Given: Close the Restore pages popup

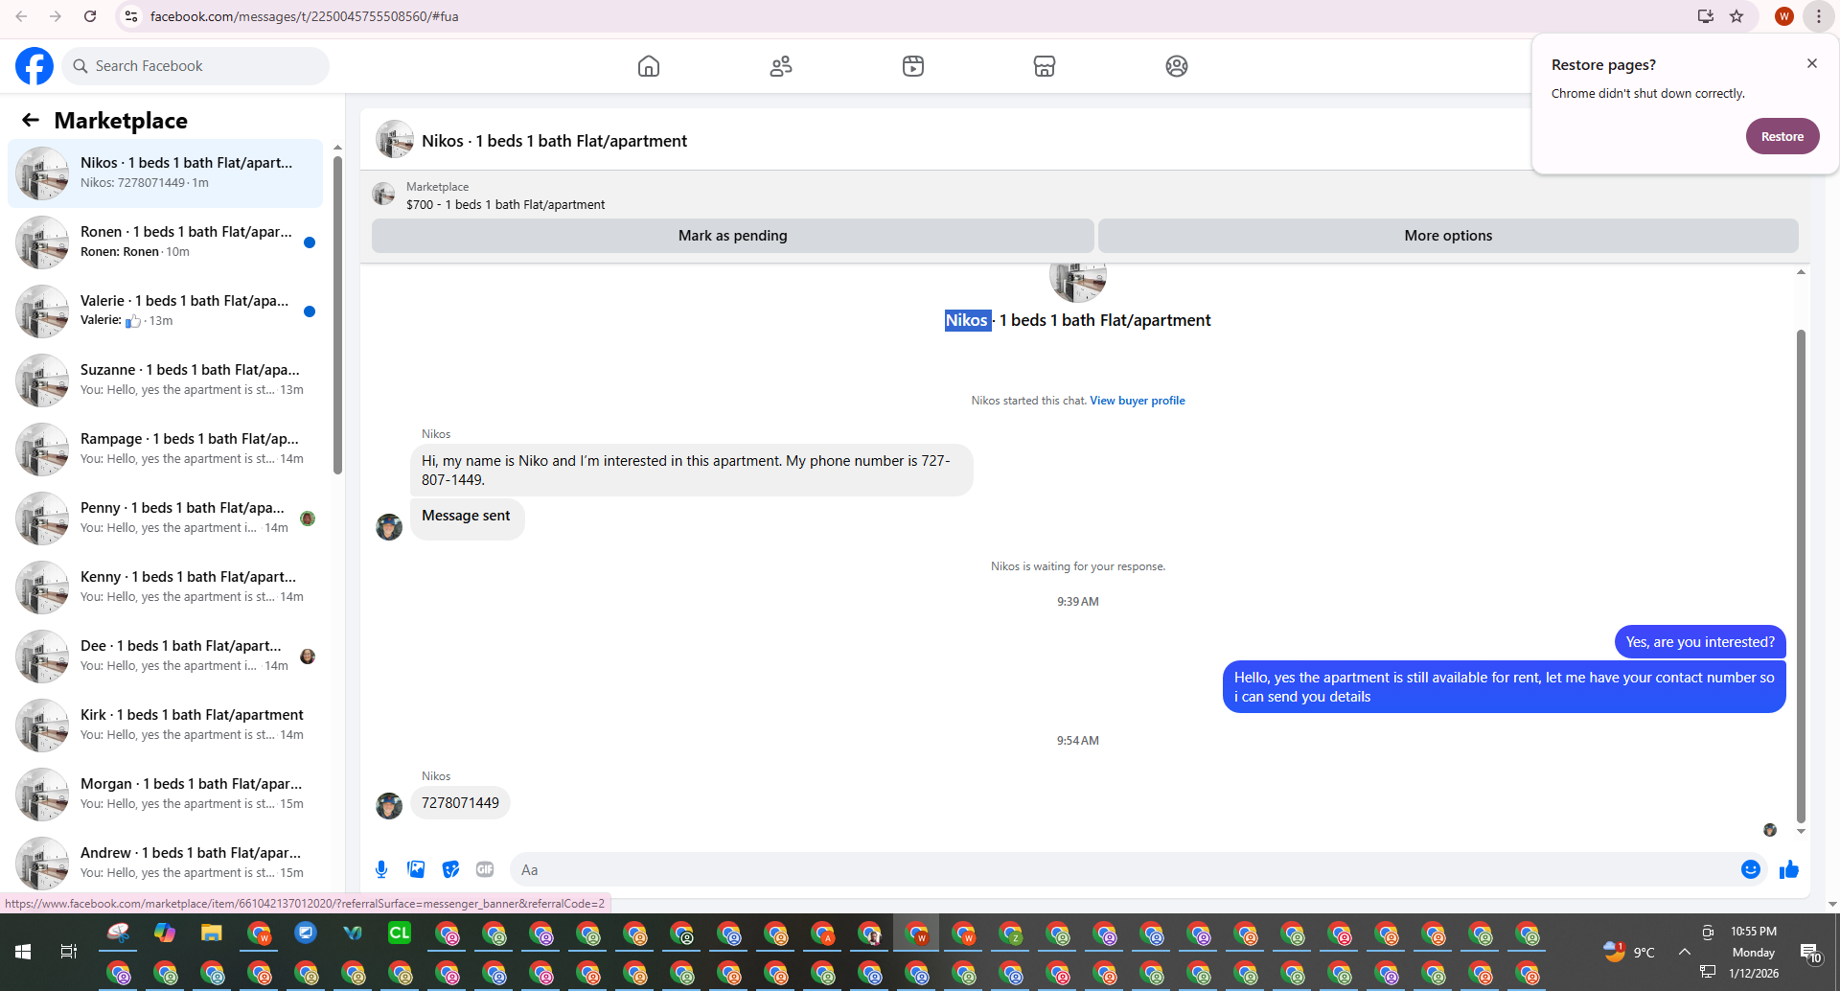Looking at the screenshot, I should point(1811,63).
